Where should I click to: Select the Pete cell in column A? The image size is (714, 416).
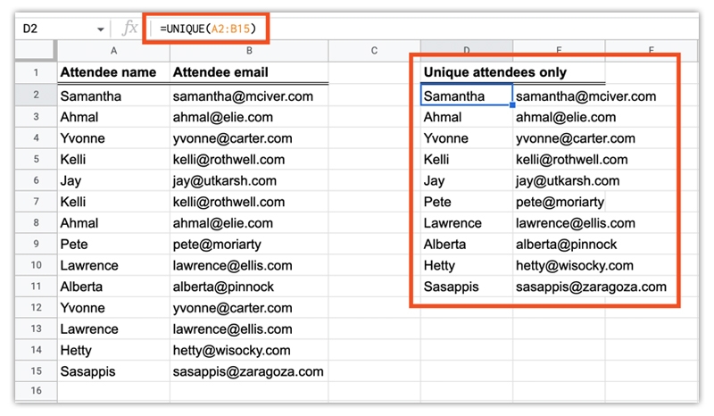click(x=112, y=244)
